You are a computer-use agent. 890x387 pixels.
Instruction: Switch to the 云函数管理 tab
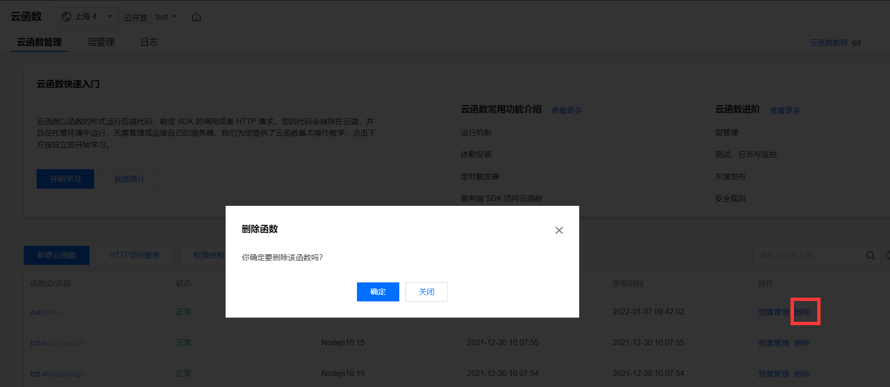click(x=40, y=42)
